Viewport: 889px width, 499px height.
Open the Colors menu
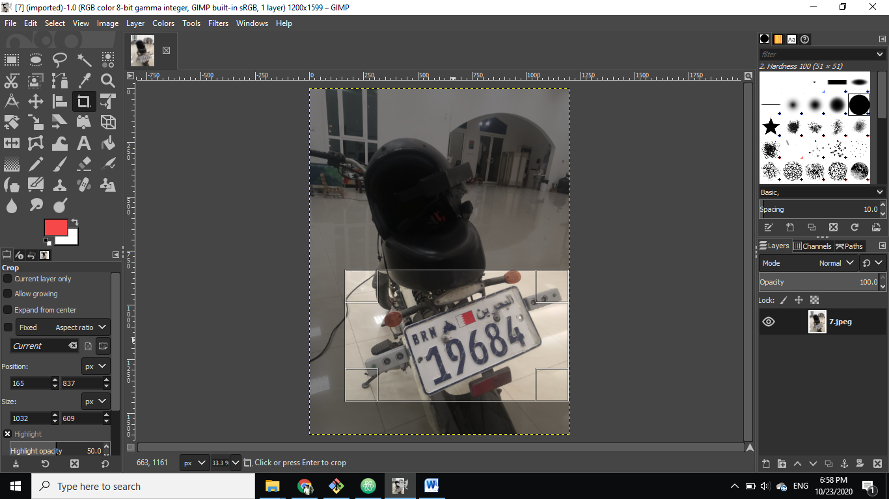pos(163,23)
